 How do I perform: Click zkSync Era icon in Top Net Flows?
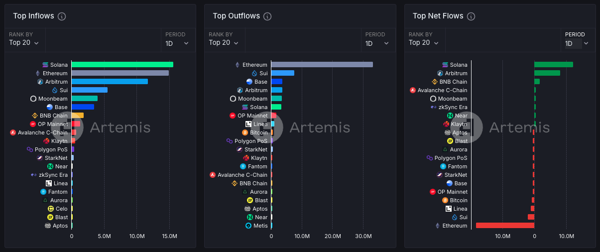coord(433,107)
